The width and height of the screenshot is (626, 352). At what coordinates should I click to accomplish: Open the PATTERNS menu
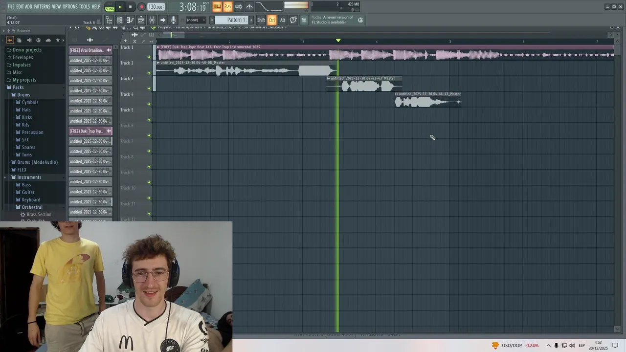point(42,7)
